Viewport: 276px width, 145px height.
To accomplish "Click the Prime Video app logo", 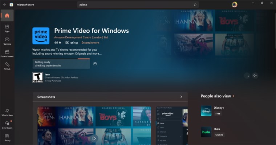I will click(41, 36).
